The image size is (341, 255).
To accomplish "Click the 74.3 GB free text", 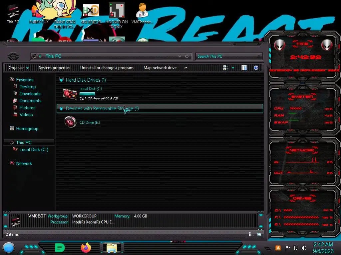I will [99, 99].
